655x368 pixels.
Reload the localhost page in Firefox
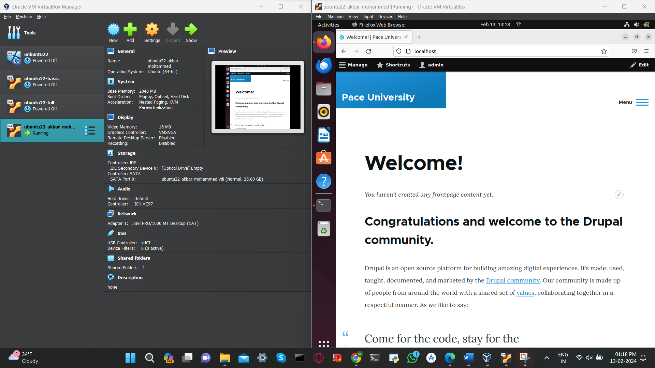[x=368, y=51]
